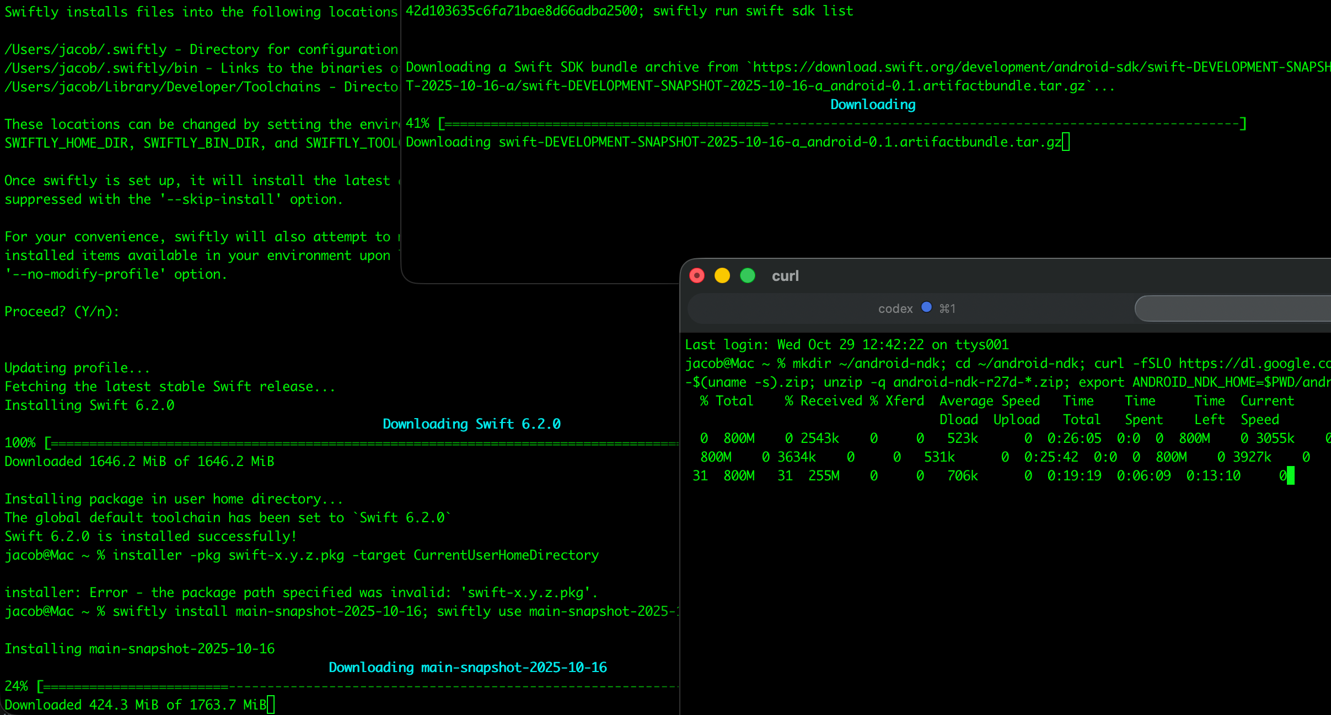This screenshot has width=1331, height=715.
Task: Zoom the curl window with green button
Action: 748,275
